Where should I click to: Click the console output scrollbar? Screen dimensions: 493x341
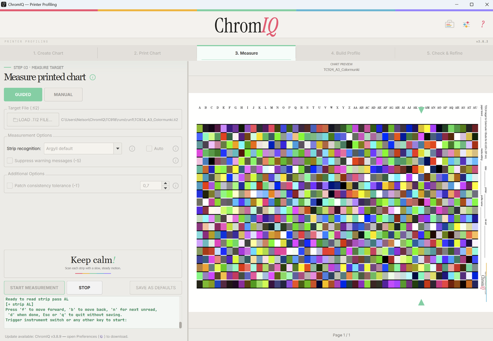(180, 325)
